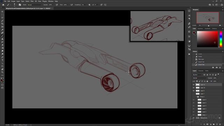224x126 pixels.
Task: Select the Lasso tool
Action: 2,17
